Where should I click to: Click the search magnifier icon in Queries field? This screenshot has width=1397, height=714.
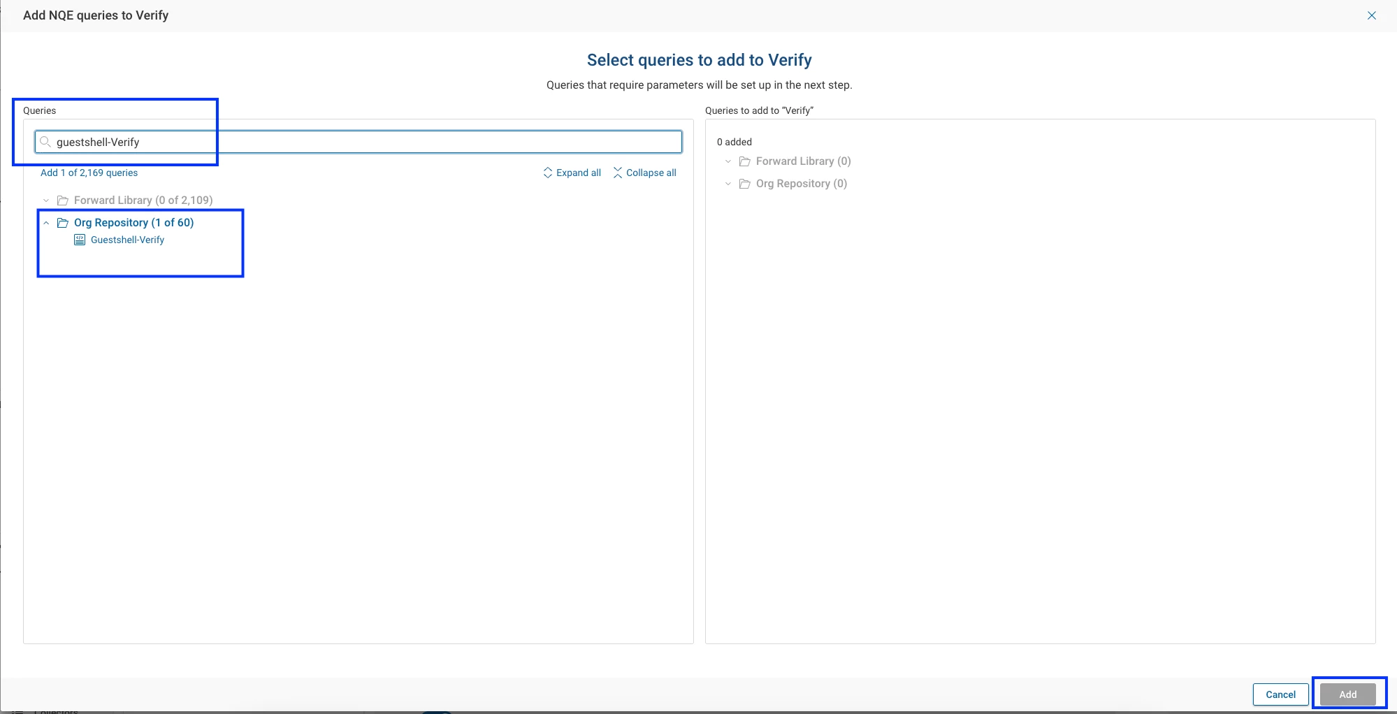pyautogui.click(x=45, y=142)
